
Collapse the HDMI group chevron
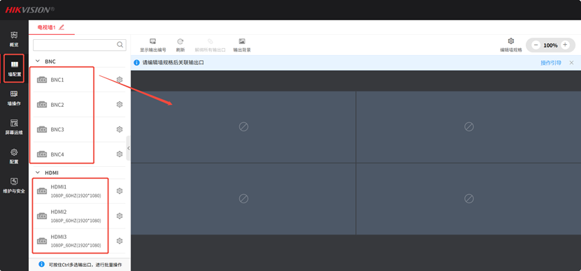point(38,173)
